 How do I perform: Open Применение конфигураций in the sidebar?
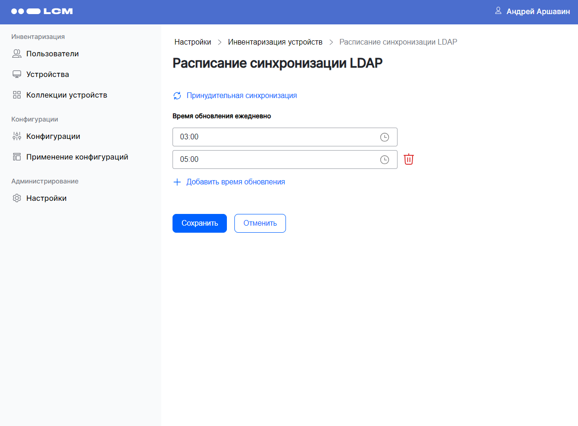(x=16, y=157)
